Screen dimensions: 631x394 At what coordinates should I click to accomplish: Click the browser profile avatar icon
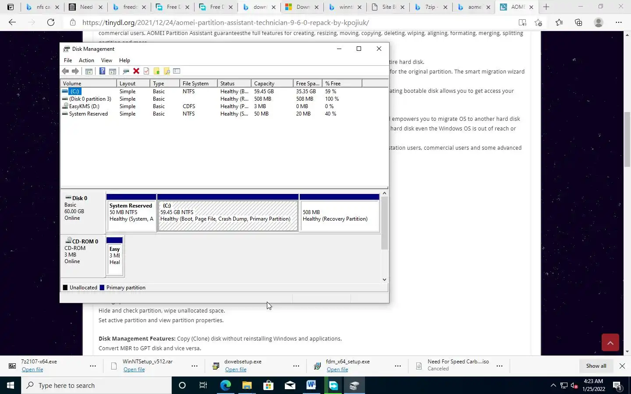click(x=598, y=22)
